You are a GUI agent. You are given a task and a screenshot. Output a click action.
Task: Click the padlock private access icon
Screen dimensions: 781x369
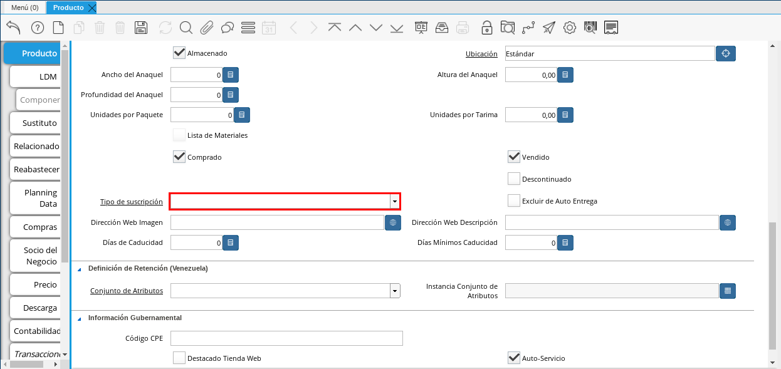tap(486, 28)
